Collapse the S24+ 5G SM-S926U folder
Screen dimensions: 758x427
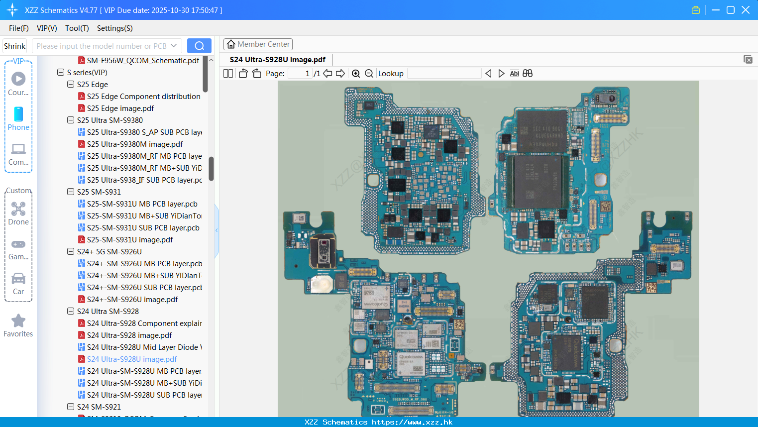(x=71, y=251)
